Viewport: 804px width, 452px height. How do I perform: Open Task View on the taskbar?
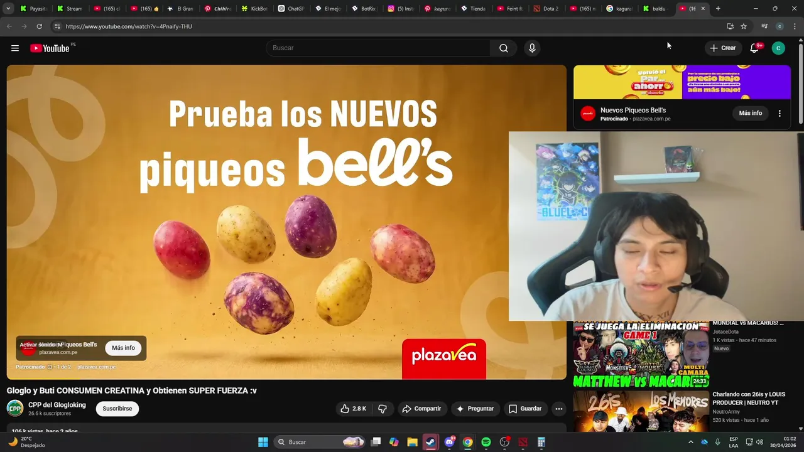click(x=376, y=442)
